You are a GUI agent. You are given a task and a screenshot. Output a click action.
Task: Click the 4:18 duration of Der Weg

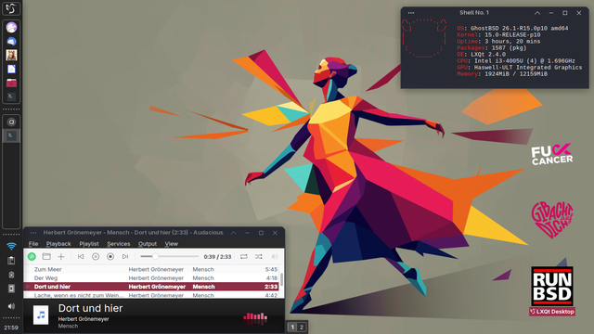271,278
